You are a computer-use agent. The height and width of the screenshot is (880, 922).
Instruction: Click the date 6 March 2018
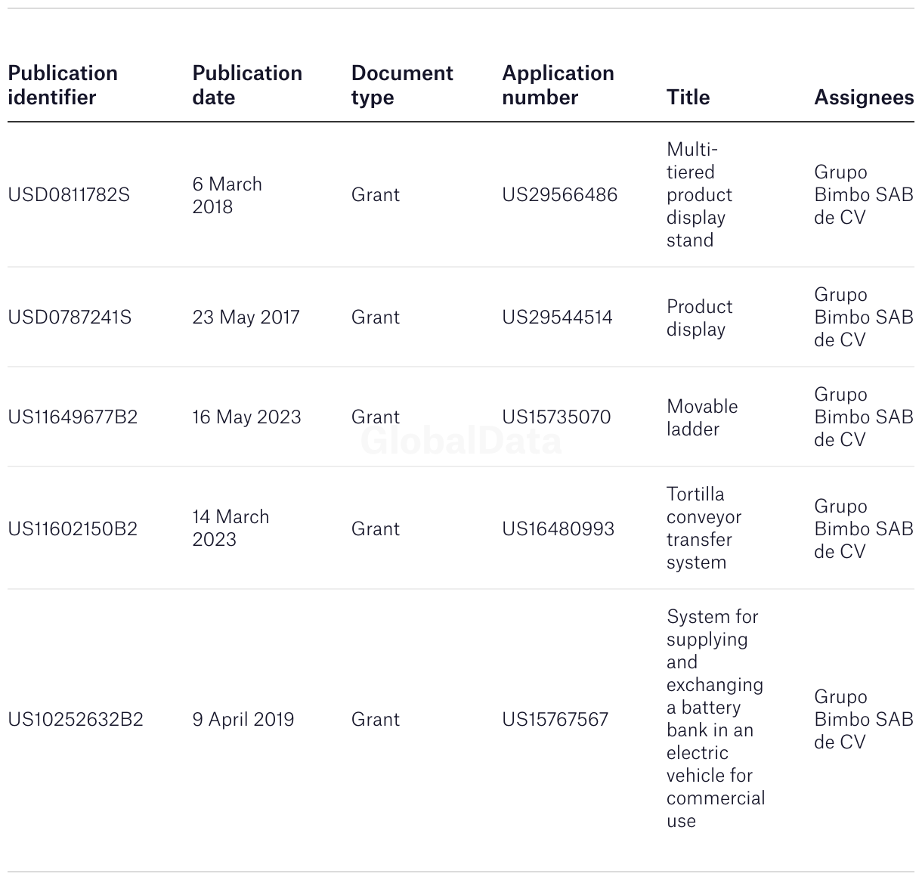pos(227,195)
